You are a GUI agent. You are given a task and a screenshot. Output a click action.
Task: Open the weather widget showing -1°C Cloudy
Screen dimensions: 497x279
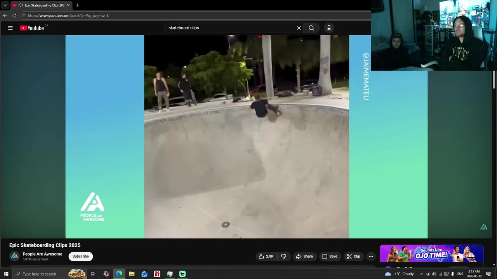(399, 274)
